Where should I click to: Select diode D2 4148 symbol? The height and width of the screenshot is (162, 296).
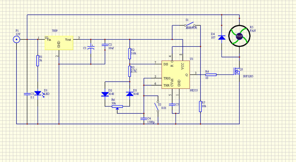point(105,94)
